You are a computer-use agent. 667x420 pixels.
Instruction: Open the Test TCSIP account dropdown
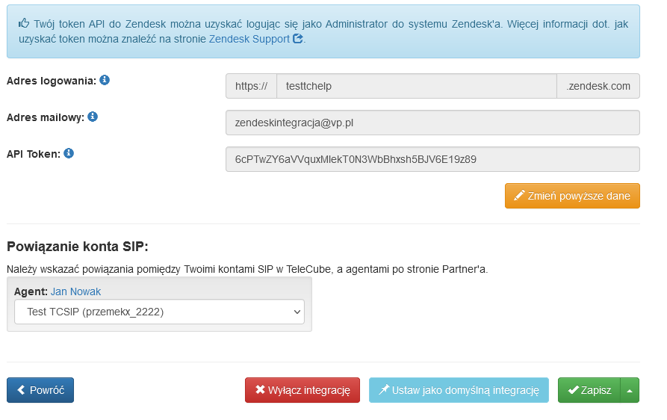tap(160, 312)
